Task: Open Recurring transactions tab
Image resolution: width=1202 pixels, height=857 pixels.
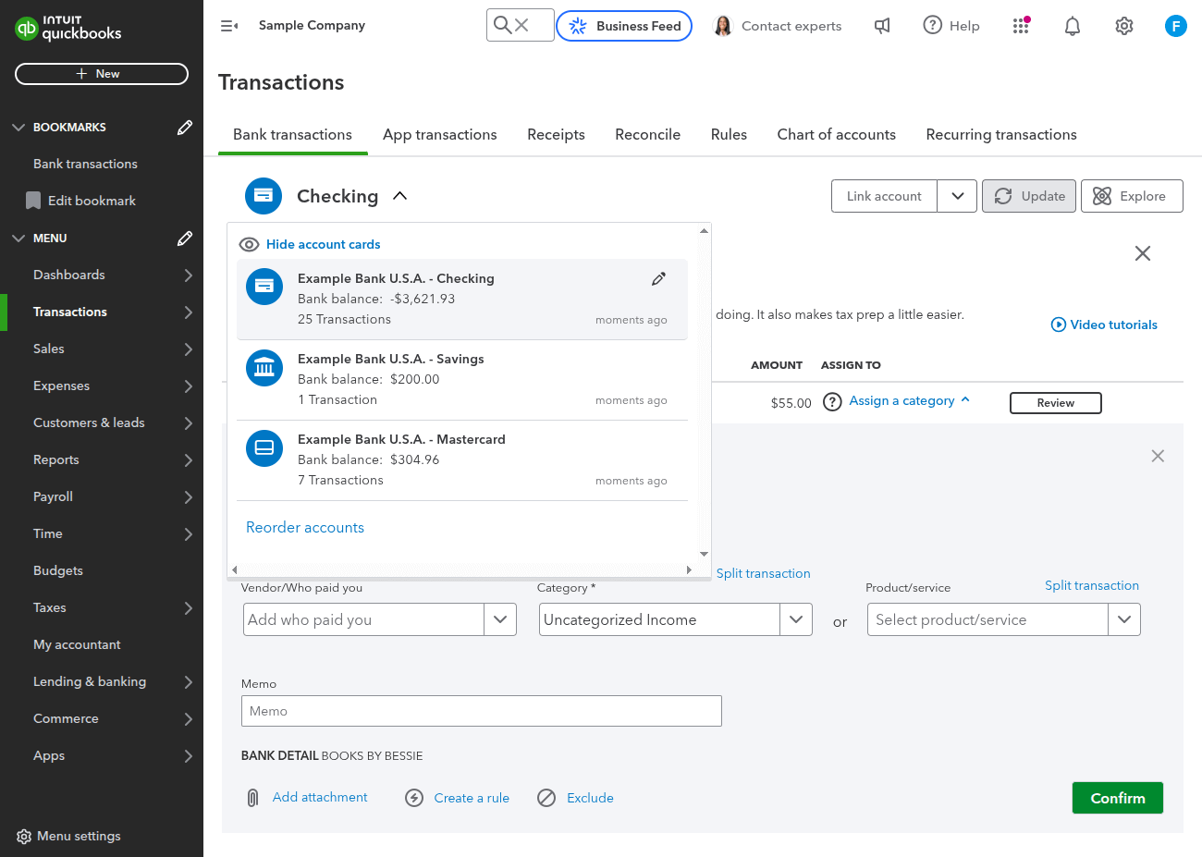Action: (x=1001, y=134)
